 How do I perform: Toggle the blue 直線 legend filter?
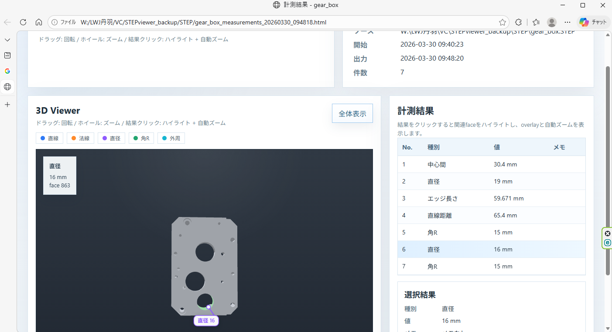(x=49, y=138)
